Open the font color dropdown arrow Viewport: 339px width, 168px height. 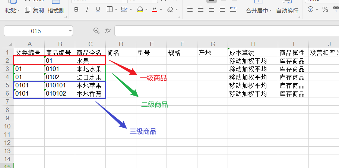click(x=161, y=10)
